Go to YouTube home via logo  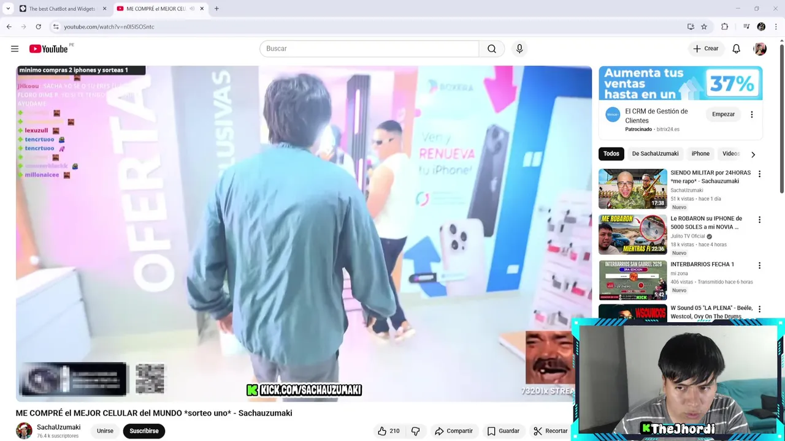pyautogui.click(x=48, y=49)
